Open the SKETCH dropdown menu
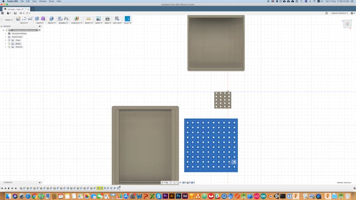This screenshot has width=356, height=200. pyautogui.click(x=24, y=23)
